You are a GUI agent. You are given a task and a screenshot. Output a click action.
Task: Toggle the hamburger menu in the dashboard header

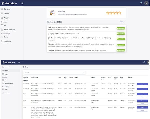pos(22,3)
